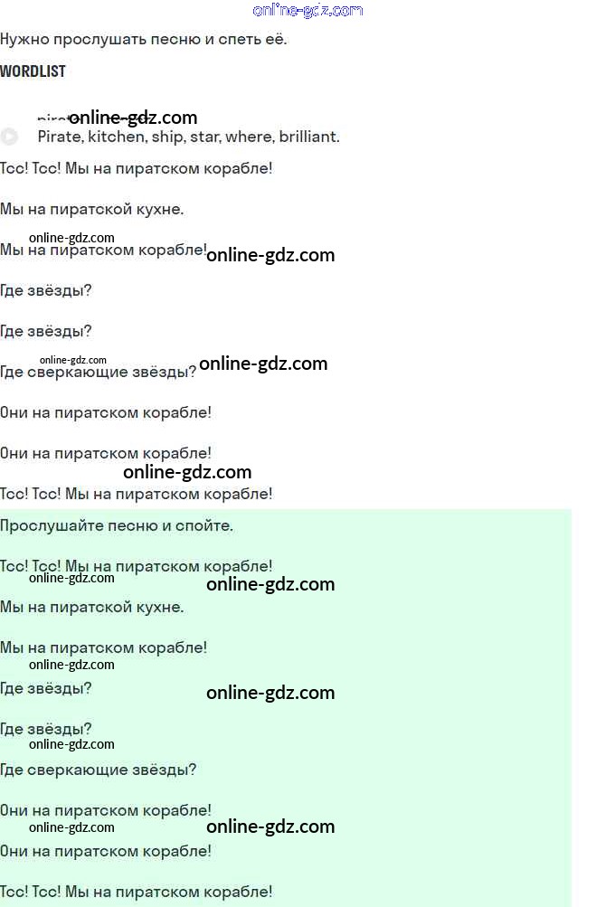
Task: Select 'Прослушайте песню и спойте.' in the green block
Action: coord(117,525)
